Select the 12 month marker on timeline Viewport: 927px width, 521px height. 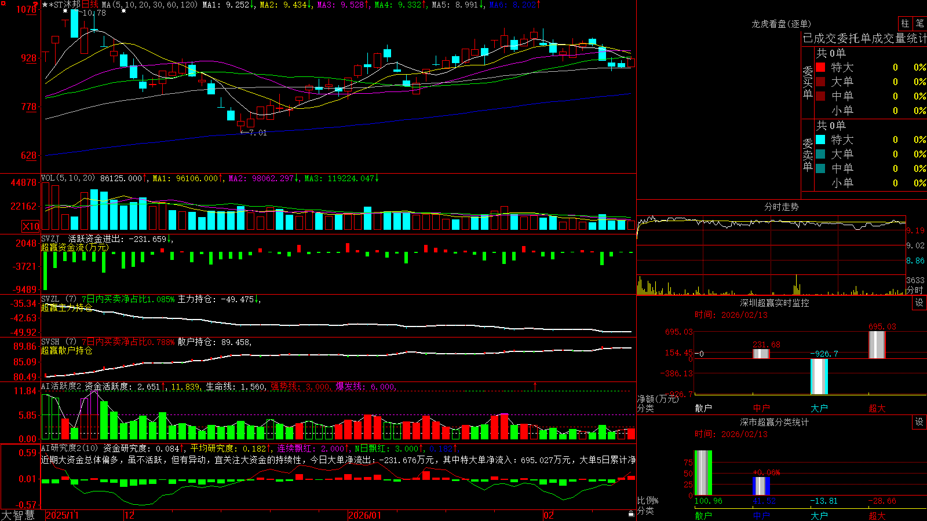click(x=130, y=515)
